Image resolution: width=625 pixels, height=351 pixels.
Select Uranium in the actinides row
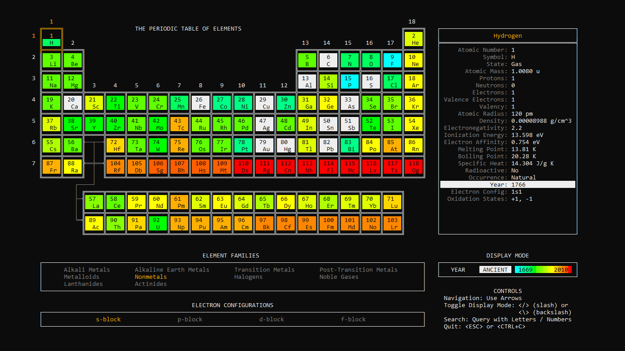pyautogui.click(x=158, y=222)
